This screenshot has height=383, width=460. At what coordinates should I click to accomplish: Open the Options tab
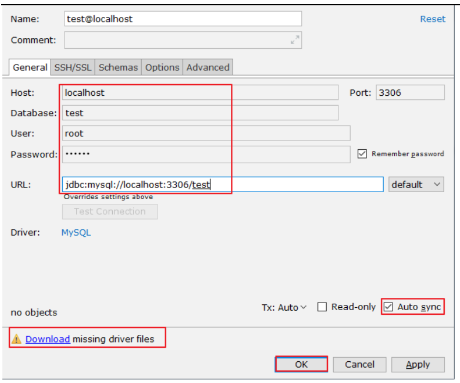[x=162, y=68]
